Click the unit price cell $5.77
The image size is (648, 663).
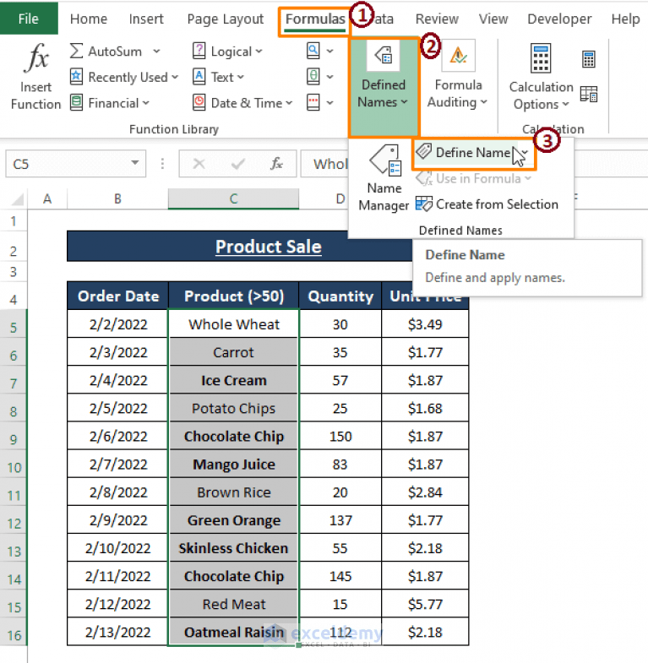coord(425,604)
